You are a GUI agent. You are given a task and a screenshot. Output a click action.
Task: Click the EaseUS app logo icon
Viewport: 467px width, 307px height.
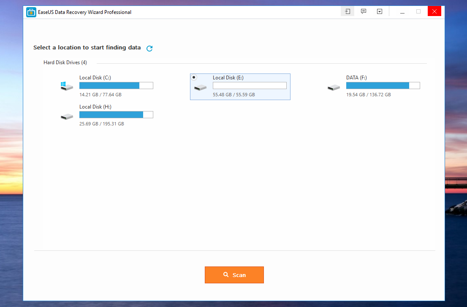point(31,12)
